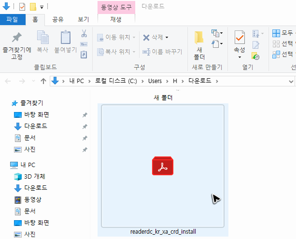Click 이름 바꾸기 rename button
This screenshot has height=239, width=296.
point(162,52)
